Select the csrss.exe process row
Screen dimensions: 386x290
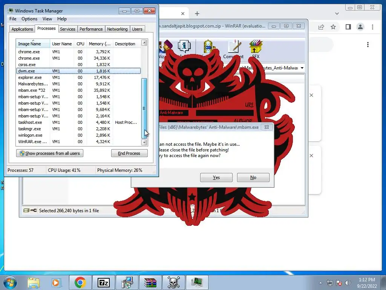[78, 65]
